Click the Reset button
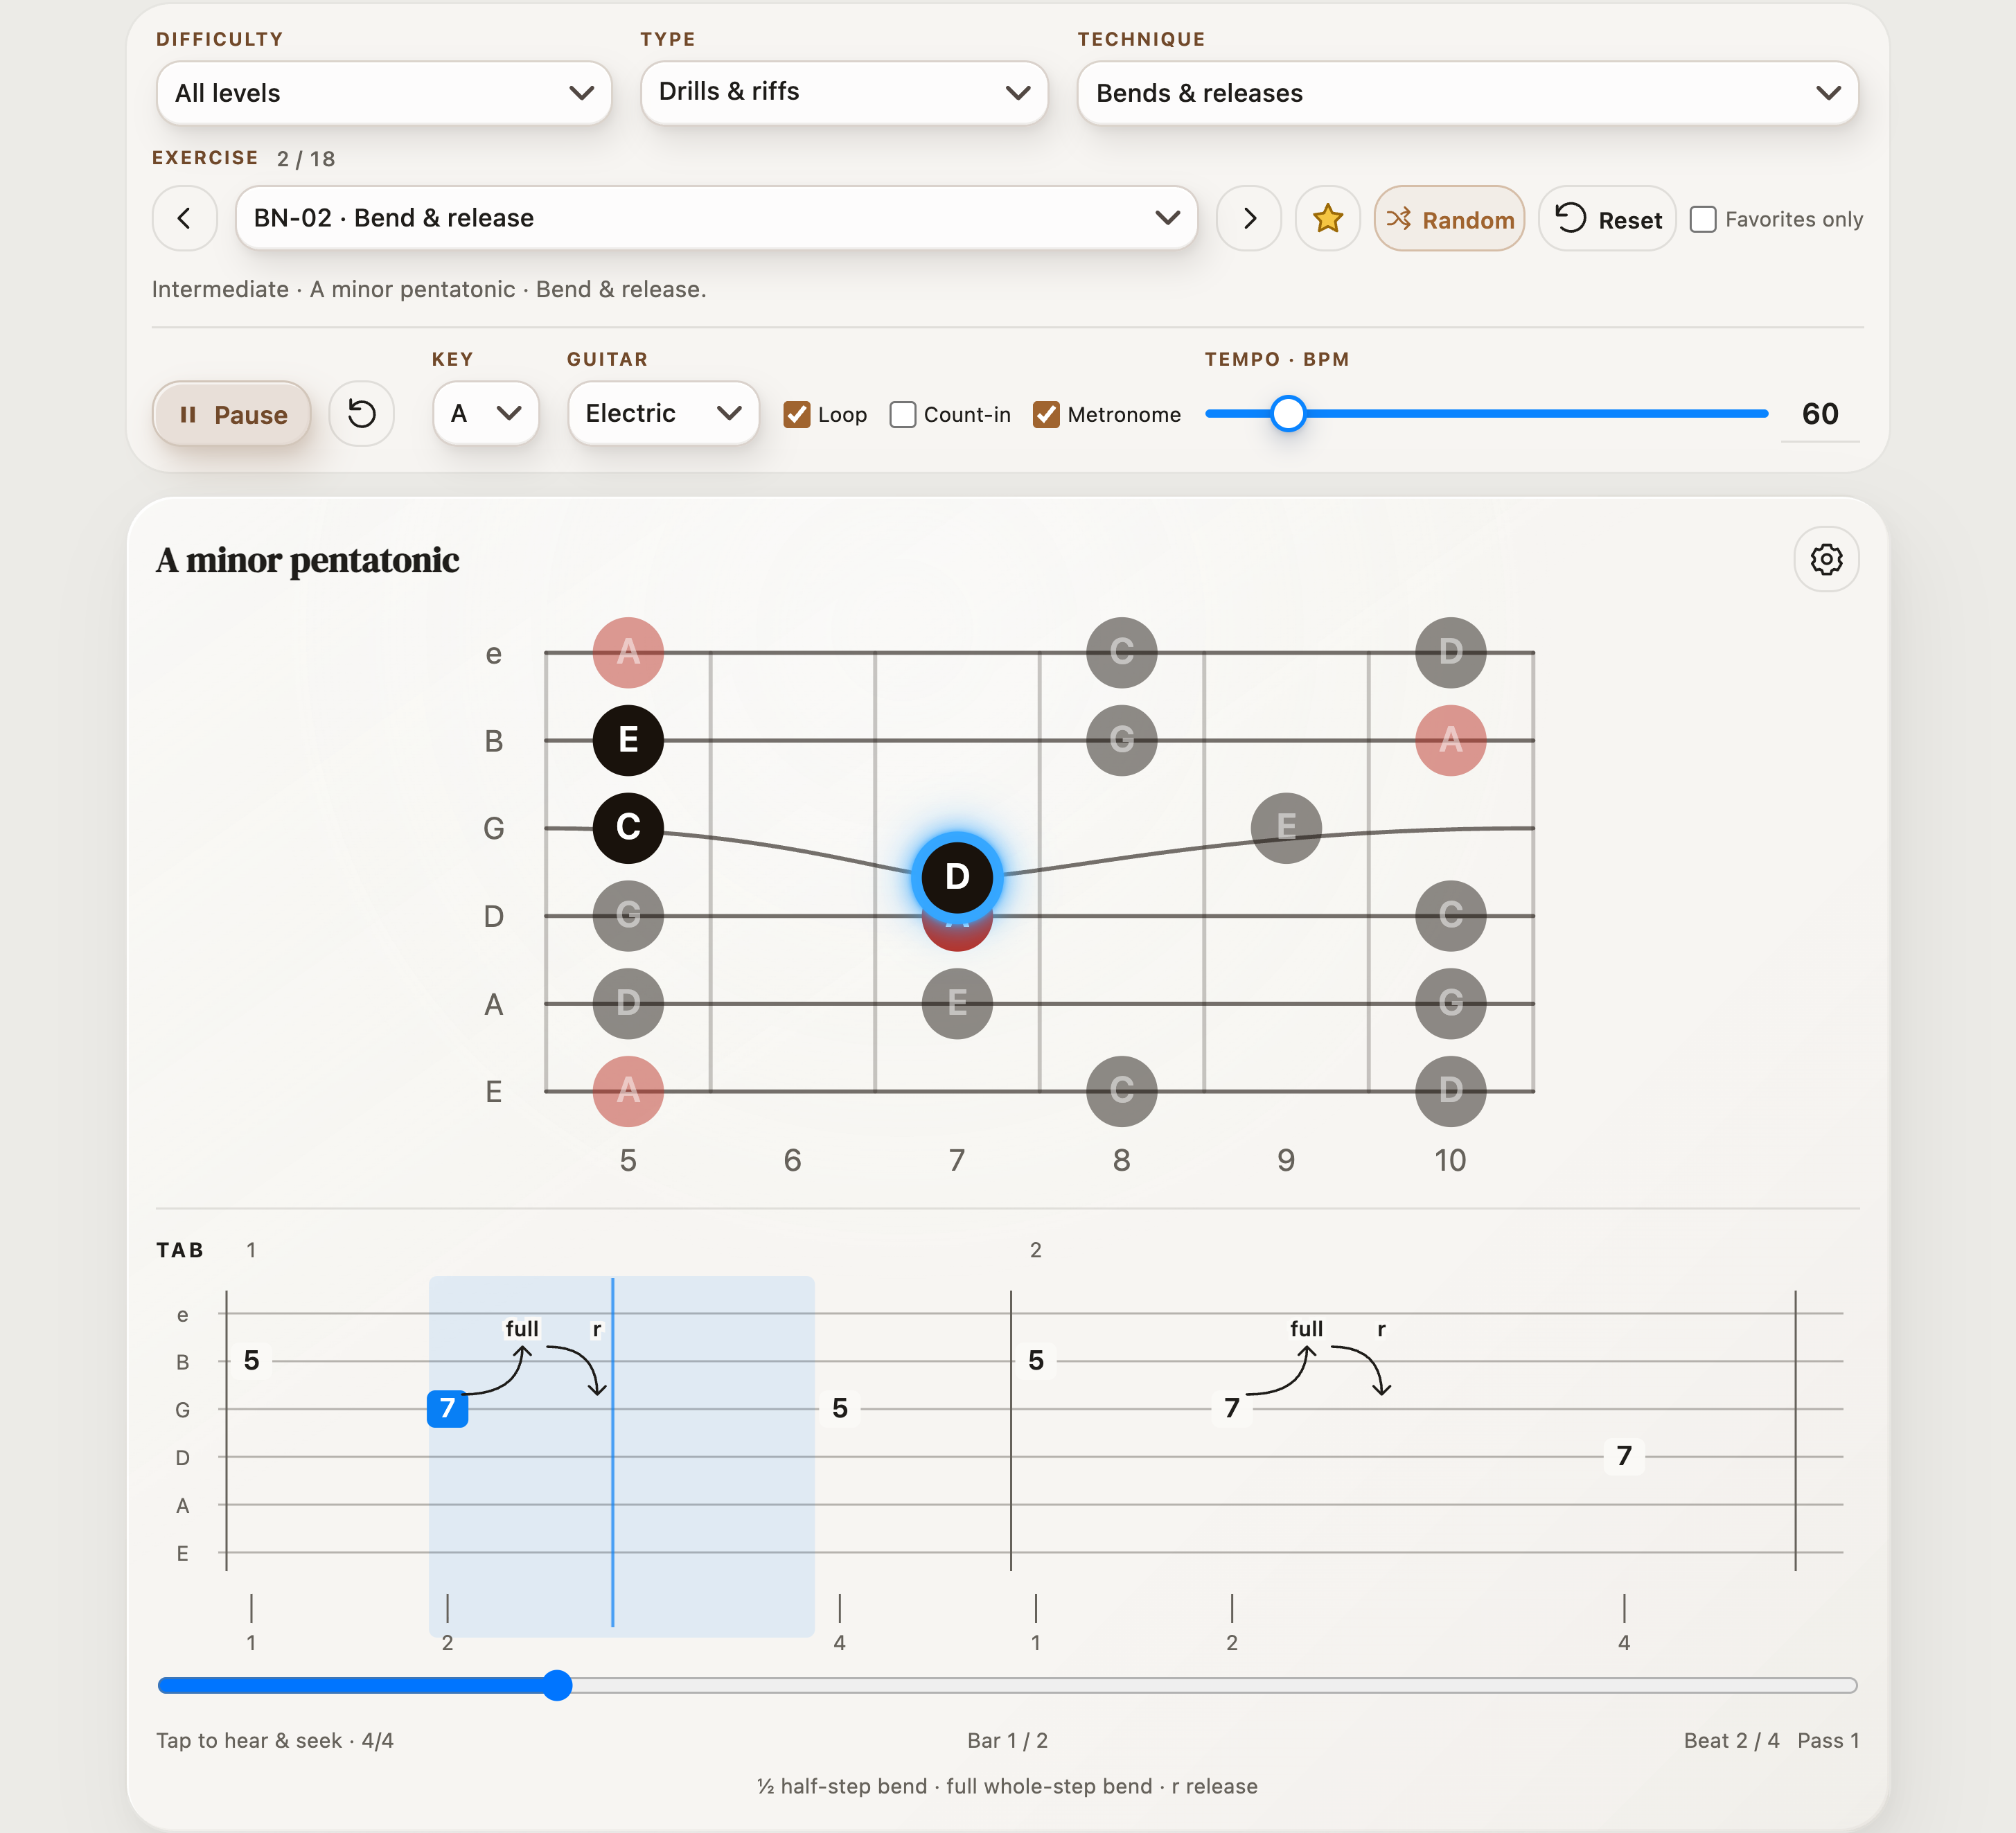Image resolution: width=2016 pixels, height=1833 pixels. [1607, 219]
